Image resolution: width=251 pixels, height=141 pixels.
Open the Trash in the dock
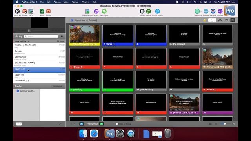(167, 134)
